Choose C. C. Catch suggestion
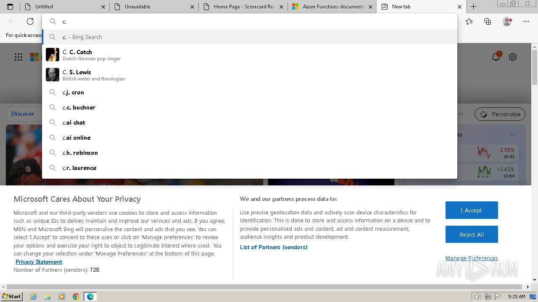The height and width of the screenshot is (302, 538). tap(250, 55)
